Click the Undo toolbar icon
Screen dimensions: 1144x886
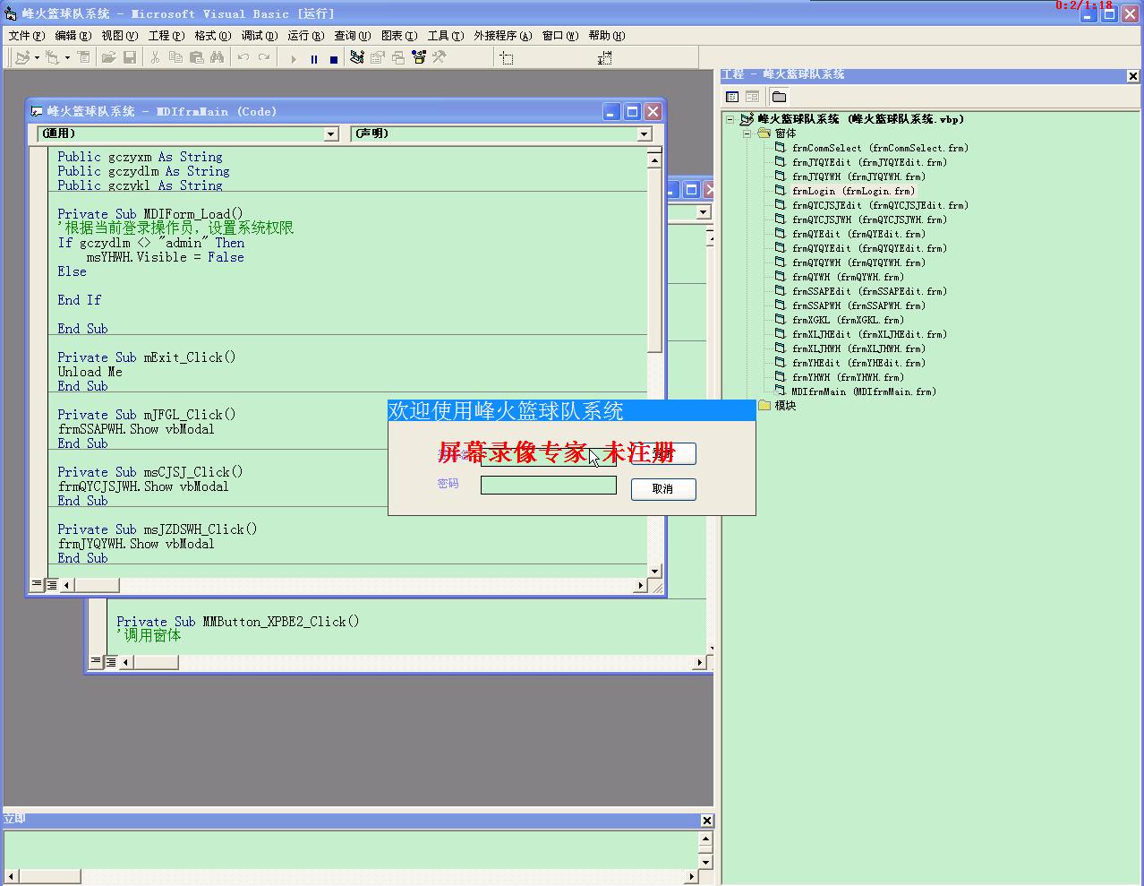(x=243, y=57)
